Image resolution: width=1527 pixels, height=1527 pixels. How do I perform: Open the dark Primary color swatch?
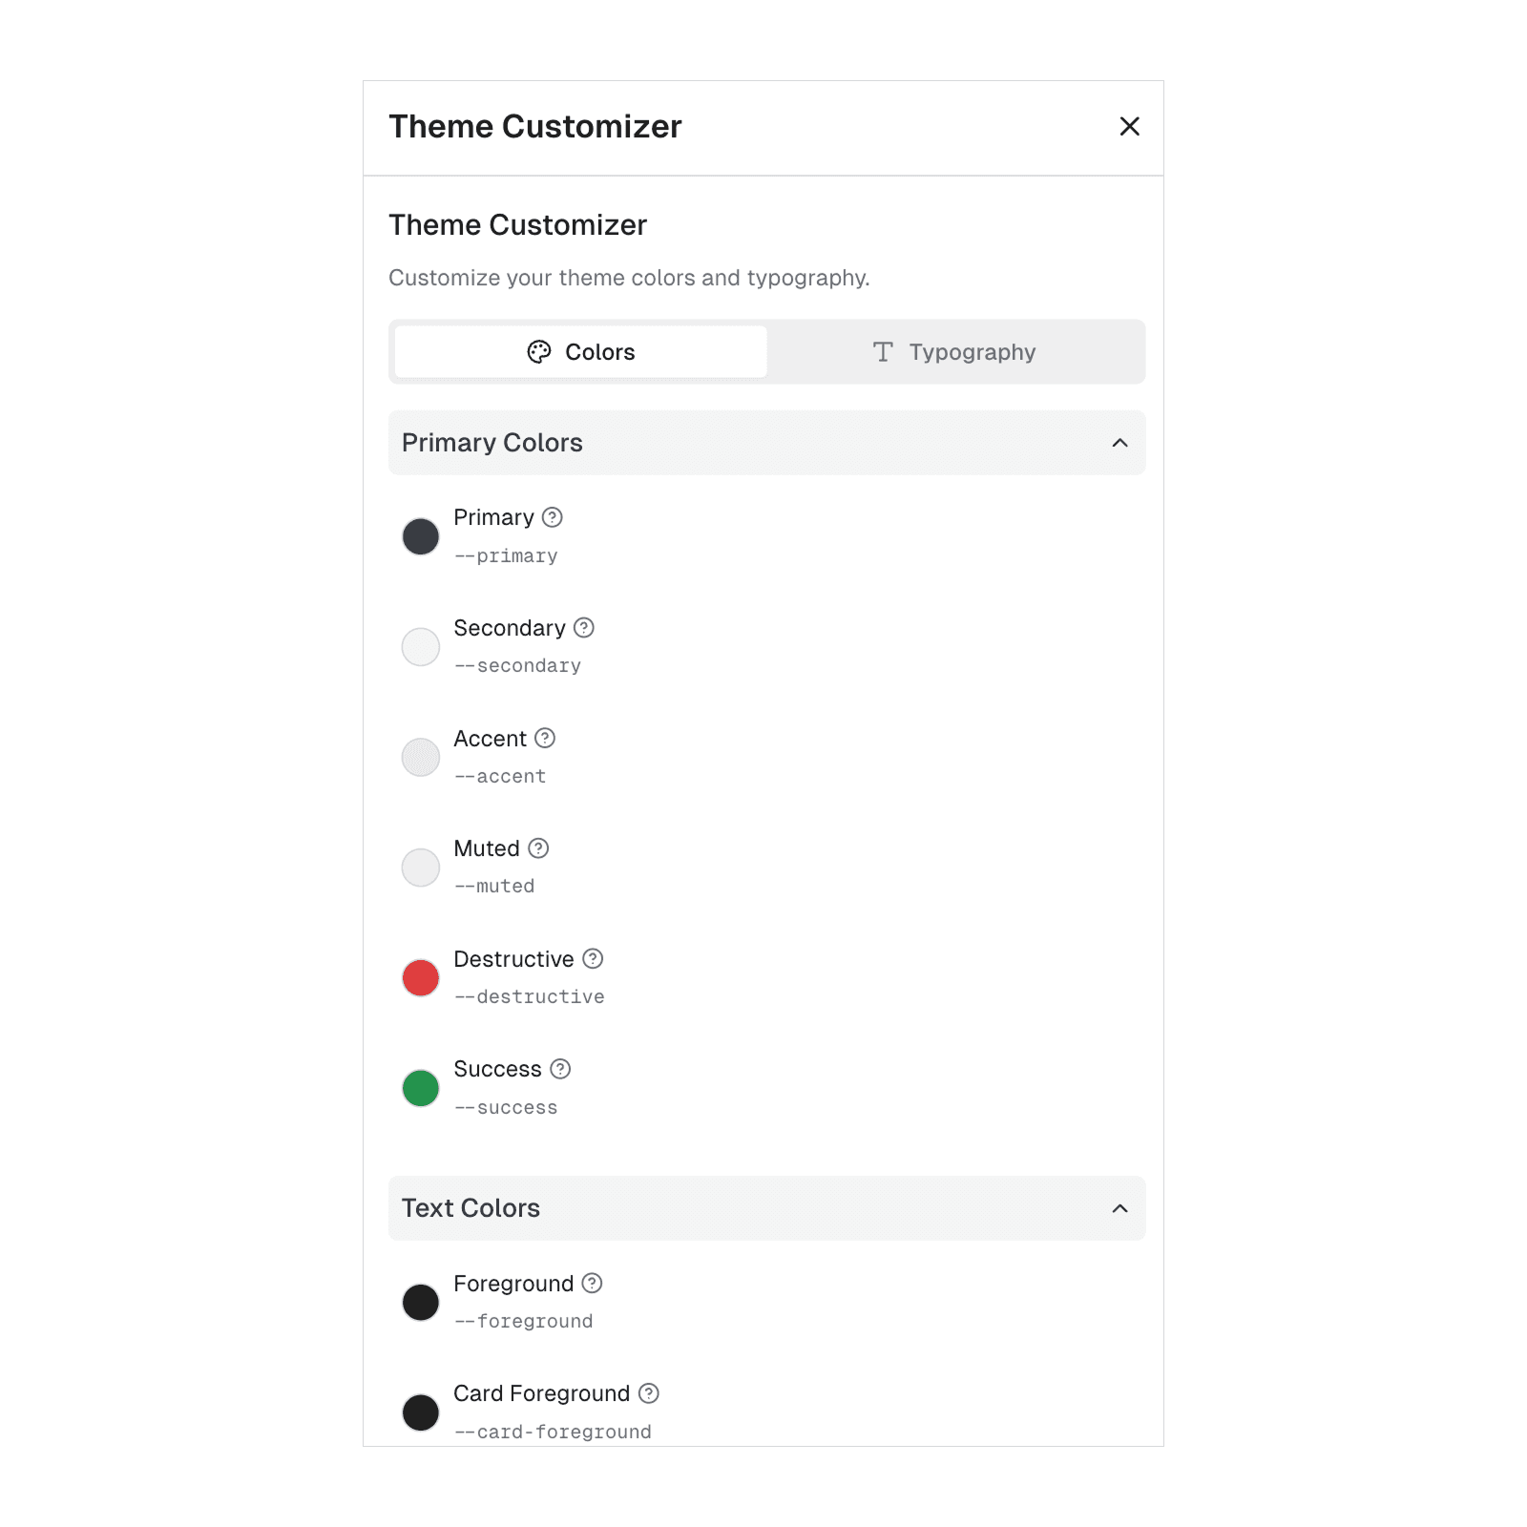421,536
